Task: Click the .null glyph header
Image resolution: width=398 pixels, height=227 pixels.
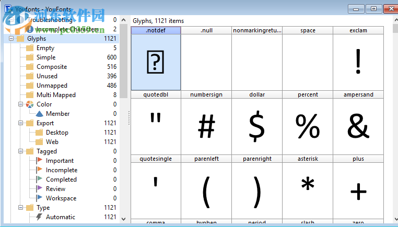Action: click(x=206, y=30)
